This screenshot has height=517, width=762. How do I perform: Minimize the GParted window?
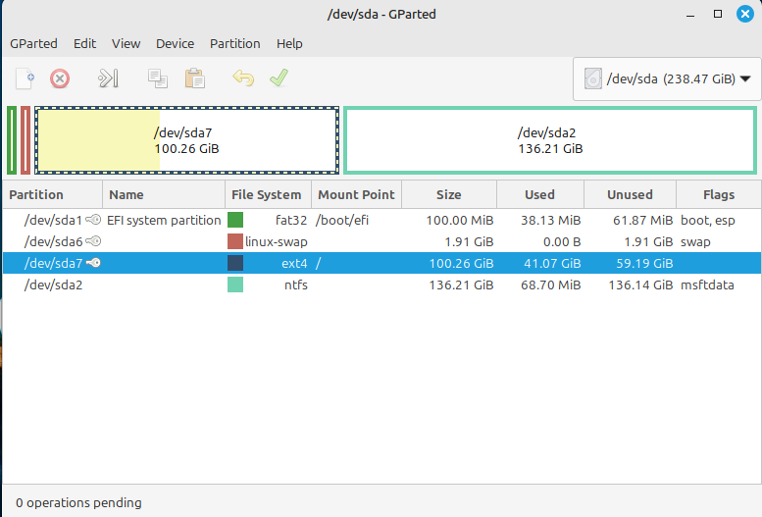tap(690, 15)
